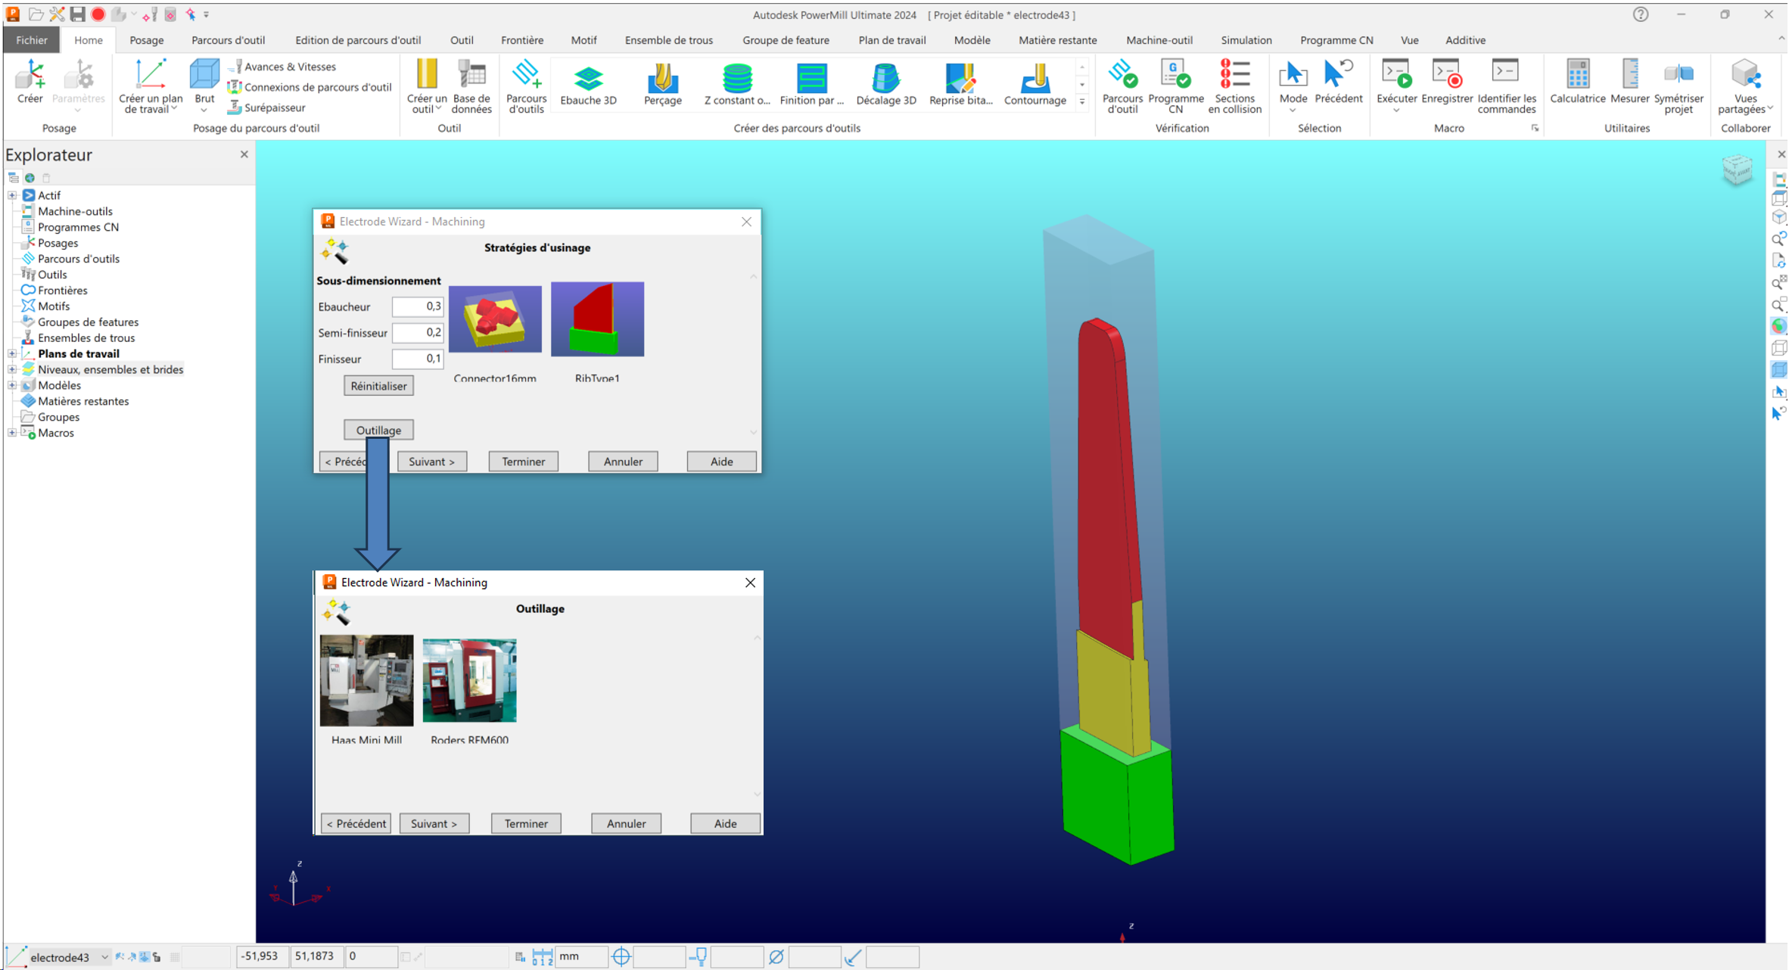The height and width of the screenshot is (970, 1789).
Task: Switch to the Posage tab
Action: 146,40
